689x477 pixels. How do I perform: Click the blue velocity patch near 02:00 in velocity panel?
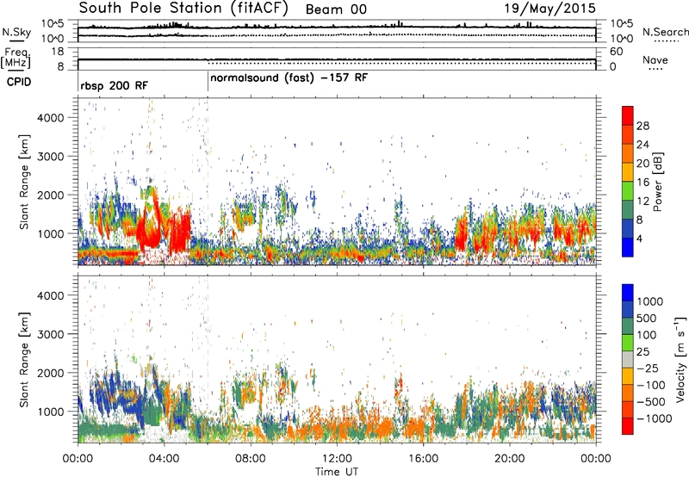click(x=115, y=393)
